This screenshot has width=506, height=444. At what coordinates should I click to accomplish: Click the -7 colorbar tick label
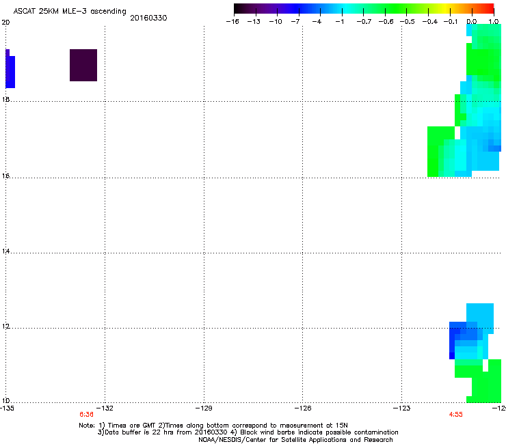(295, 22)
